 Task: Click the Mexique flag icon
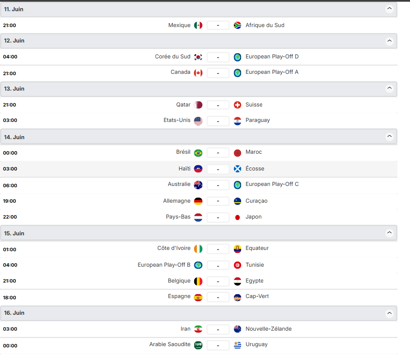pos(198,25)
